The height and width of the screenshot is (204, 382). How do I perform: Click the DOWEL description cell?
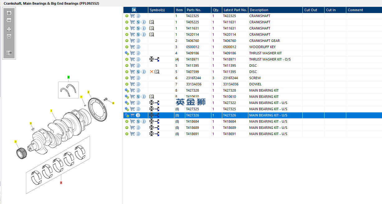[x=255, y=84]
